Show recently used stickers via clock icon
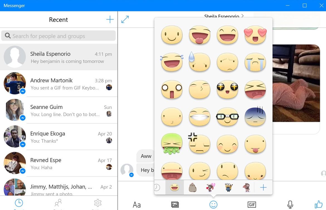The width and height of the screenshot is (326, 210). click(157, 187)
